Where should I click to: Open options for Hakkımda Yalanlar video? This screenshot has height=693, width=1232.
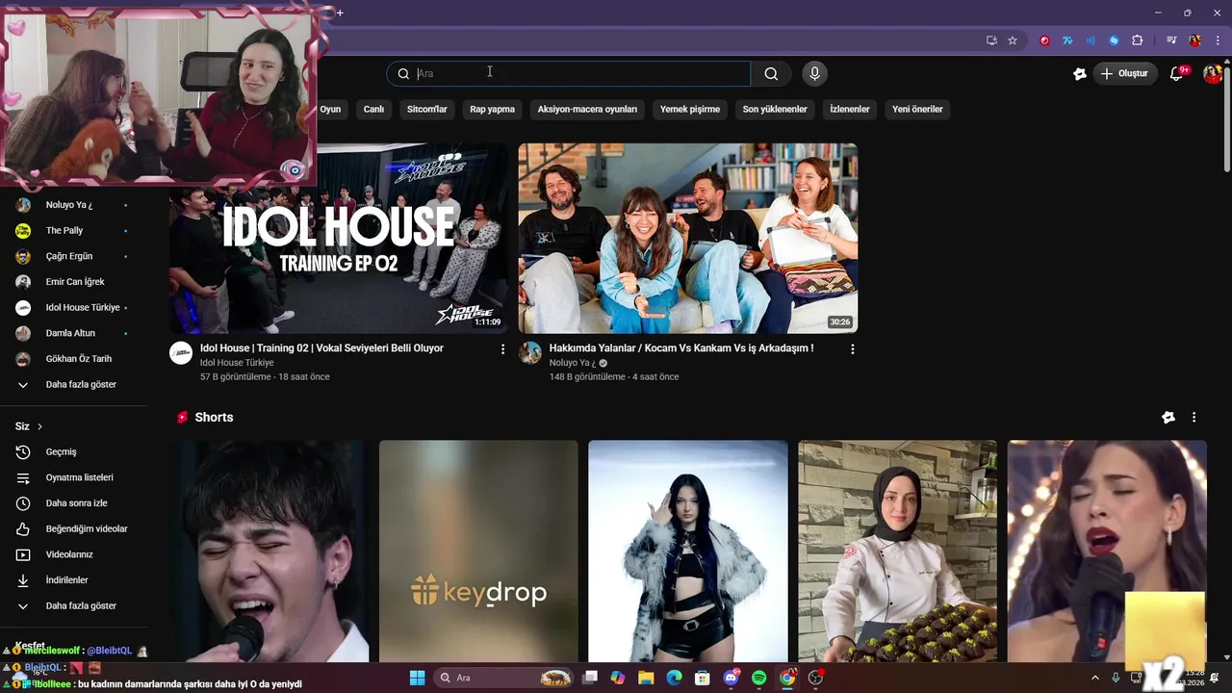852,349
